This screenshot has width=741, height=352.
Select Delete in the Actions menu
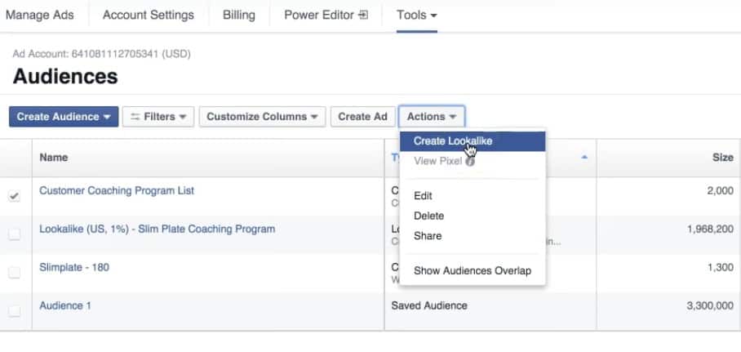tap(428, 216)
